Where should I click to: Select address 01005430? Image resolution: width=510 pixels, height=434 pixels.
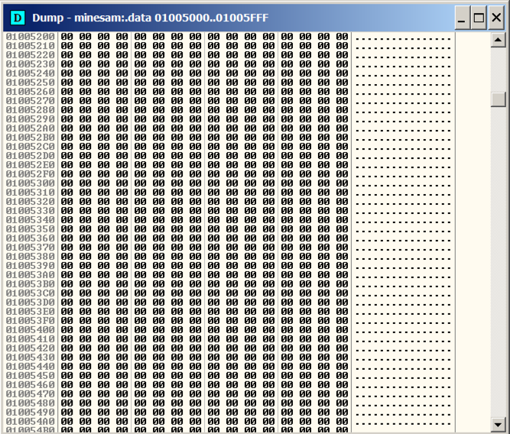[x=31, y=358]
